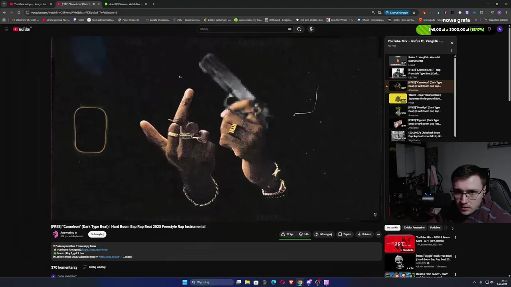Open options for ROSÉ & Bruno Mars mix
Screen dimensions: 511x287
(455, 238)
